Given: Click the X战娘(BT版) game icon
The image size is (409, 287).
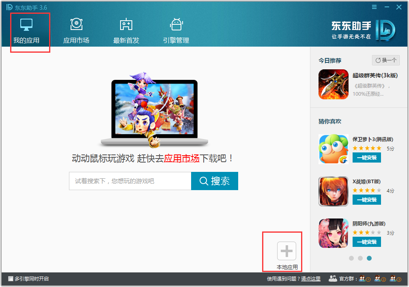Looking at the screenshot, I should pos(334,191).
